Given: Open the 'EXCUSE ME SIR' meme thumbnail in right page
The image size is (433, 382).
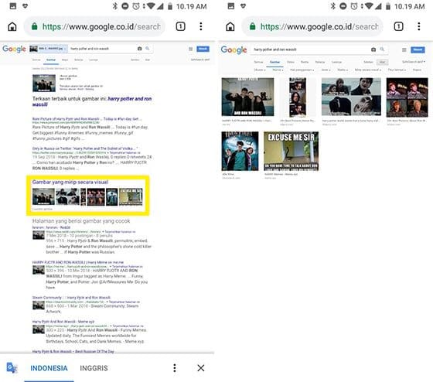Looking at the screenshot, I should [291, 151].
